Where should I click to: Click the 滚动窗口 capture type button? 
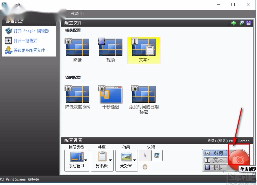point(76,160)
